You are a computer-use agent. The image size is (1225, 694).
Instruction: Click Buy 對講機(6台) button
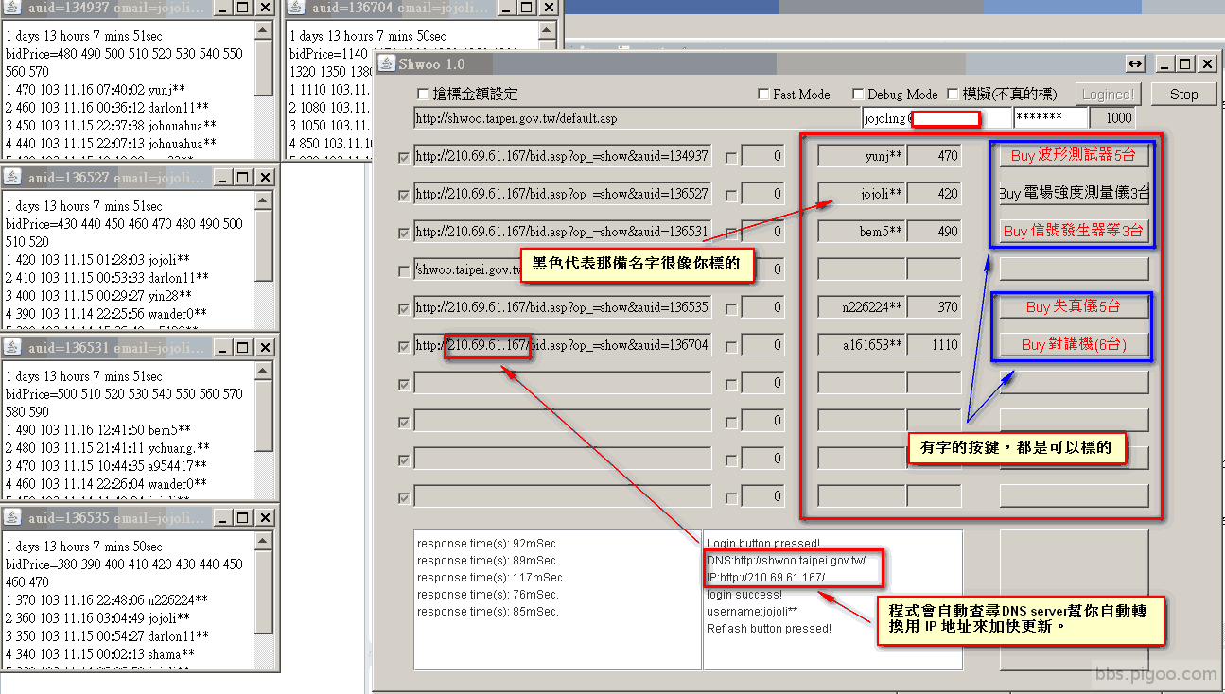pos(1074,345)
